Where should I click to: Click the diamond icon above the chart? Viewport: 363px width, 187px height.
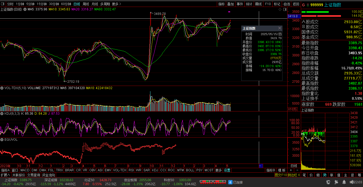pyautogui.click(x=280, y=9)
